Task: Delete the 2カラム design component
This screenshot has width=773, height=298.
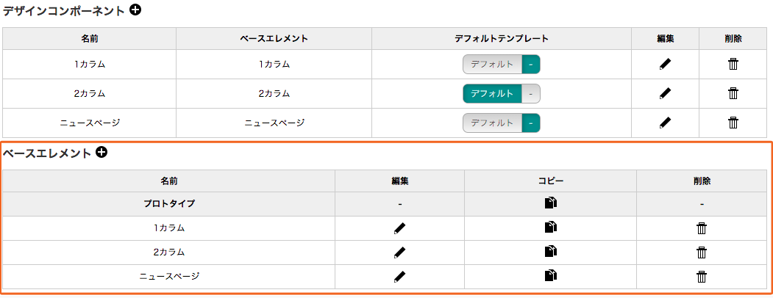Action: pyautogui.click(x=733, y=93)
